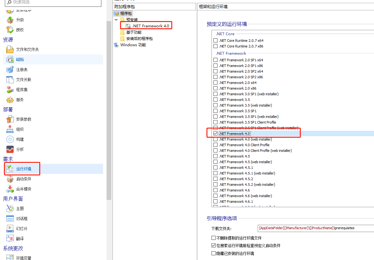Collapse the 预安装 tree folder
The image size is (374, 260).
point(116,20)
